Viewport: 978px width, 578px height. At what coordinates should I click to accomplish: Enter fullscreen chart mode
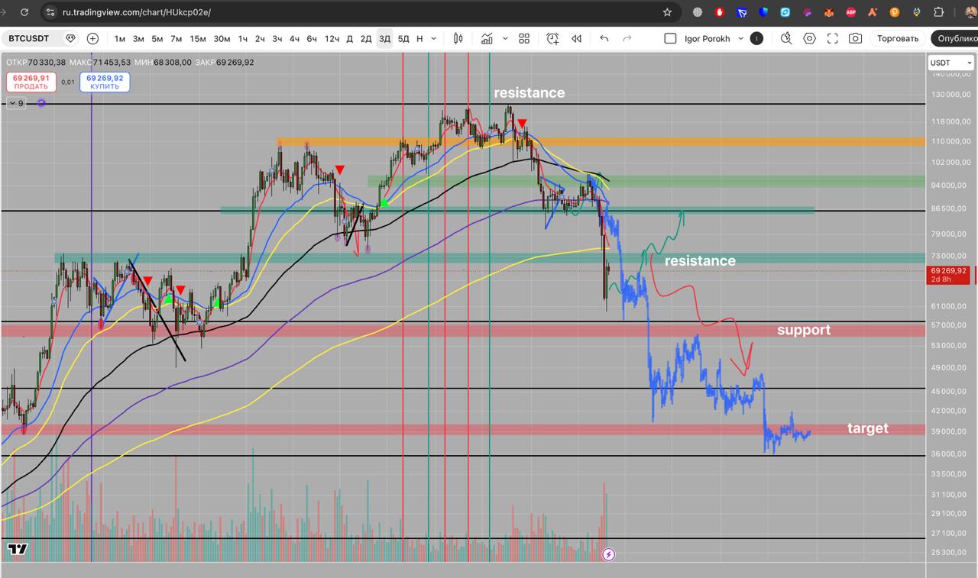pos(833,39)
